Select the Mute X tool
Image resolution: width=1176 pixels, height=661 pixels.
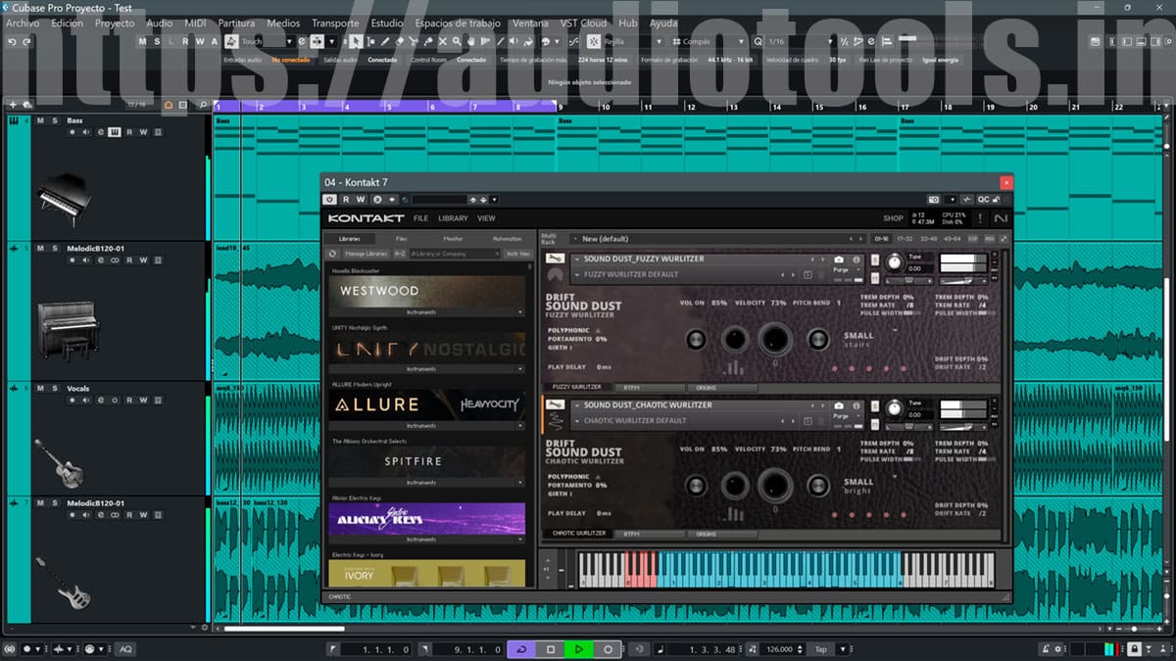pos(443,42)
